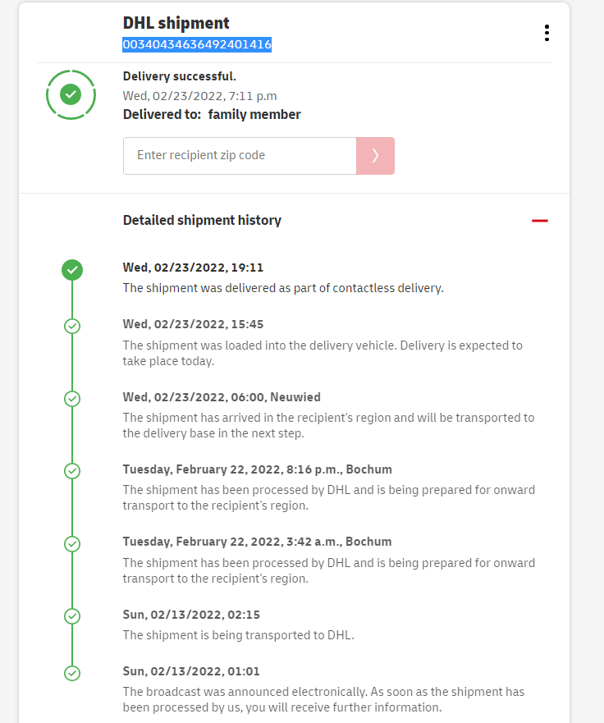
Task: Click the large green delivery successful icon
Action: [71, 94]
